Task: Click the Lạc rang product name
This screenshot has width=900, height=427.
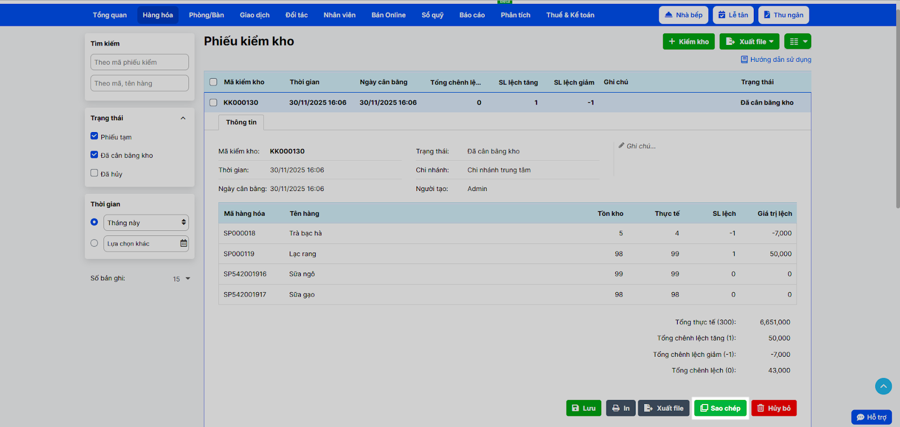Action: click(x=303, y=254)
